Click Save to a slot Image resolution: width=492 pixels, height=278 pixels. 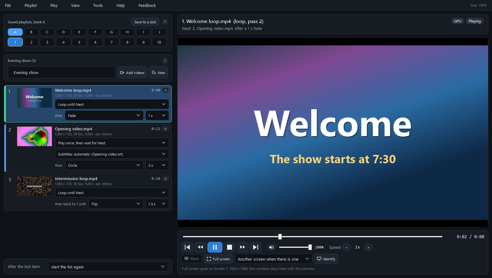[x=145, y=22]
